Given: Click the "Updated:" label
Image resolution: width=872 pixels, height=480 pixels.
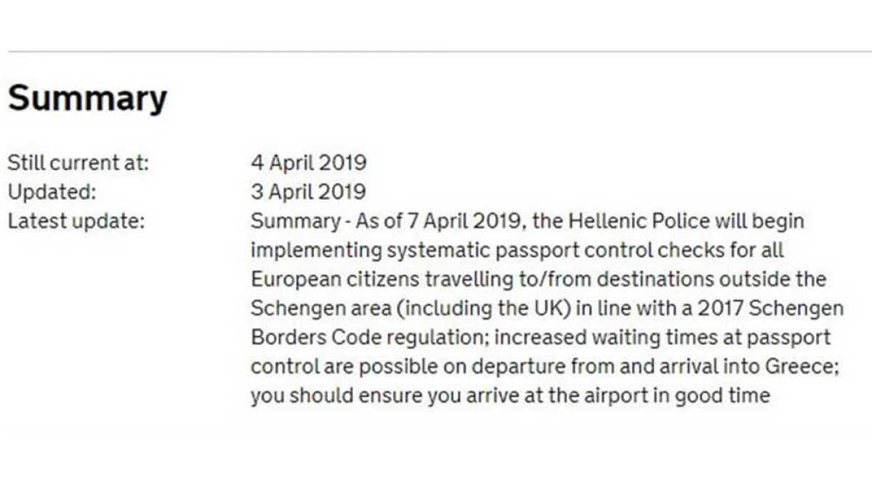Looking at the screenshot, I should (52, 191).
